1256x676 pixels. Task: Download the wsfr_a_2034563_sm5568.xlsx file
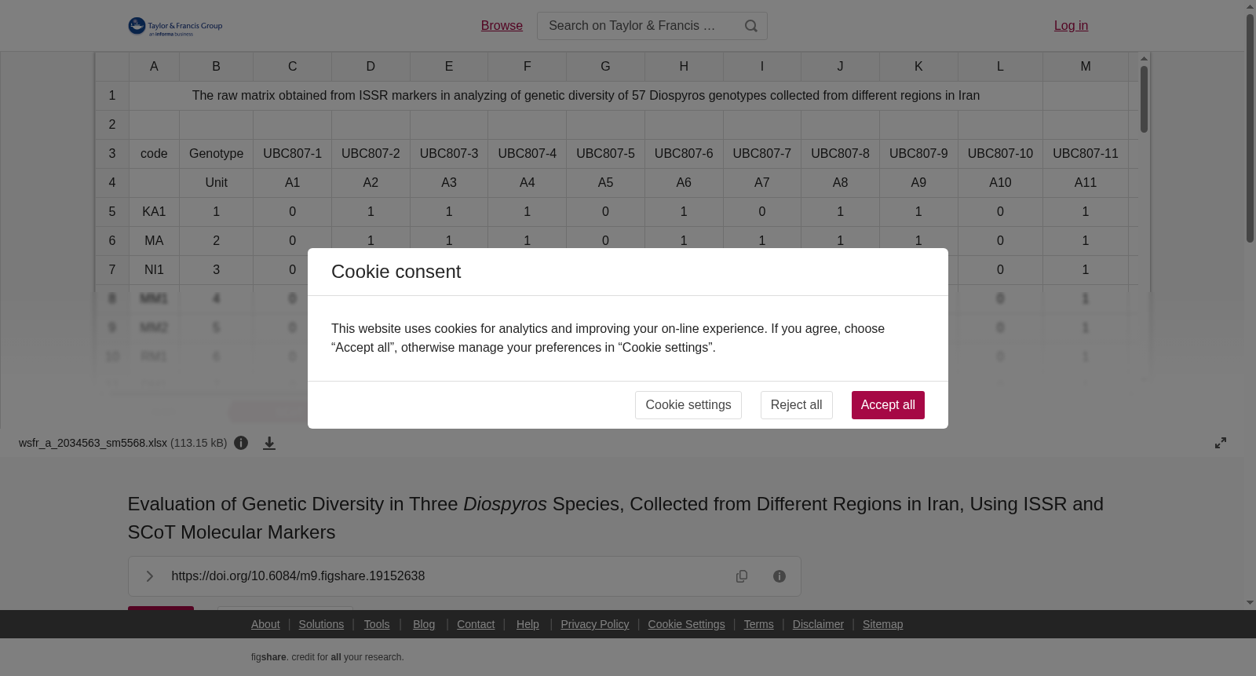[x=269, y=444]
